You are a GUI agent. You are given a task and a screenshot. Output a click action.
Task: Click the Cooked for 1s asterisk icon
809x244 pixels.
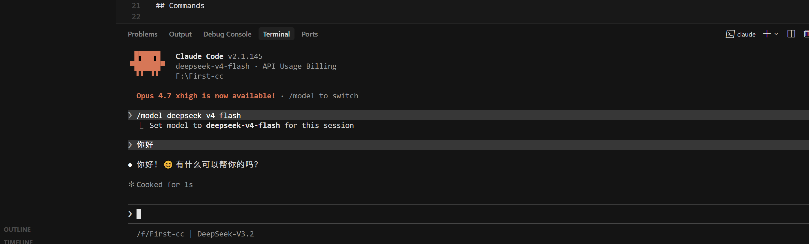(x=131, y=184)
